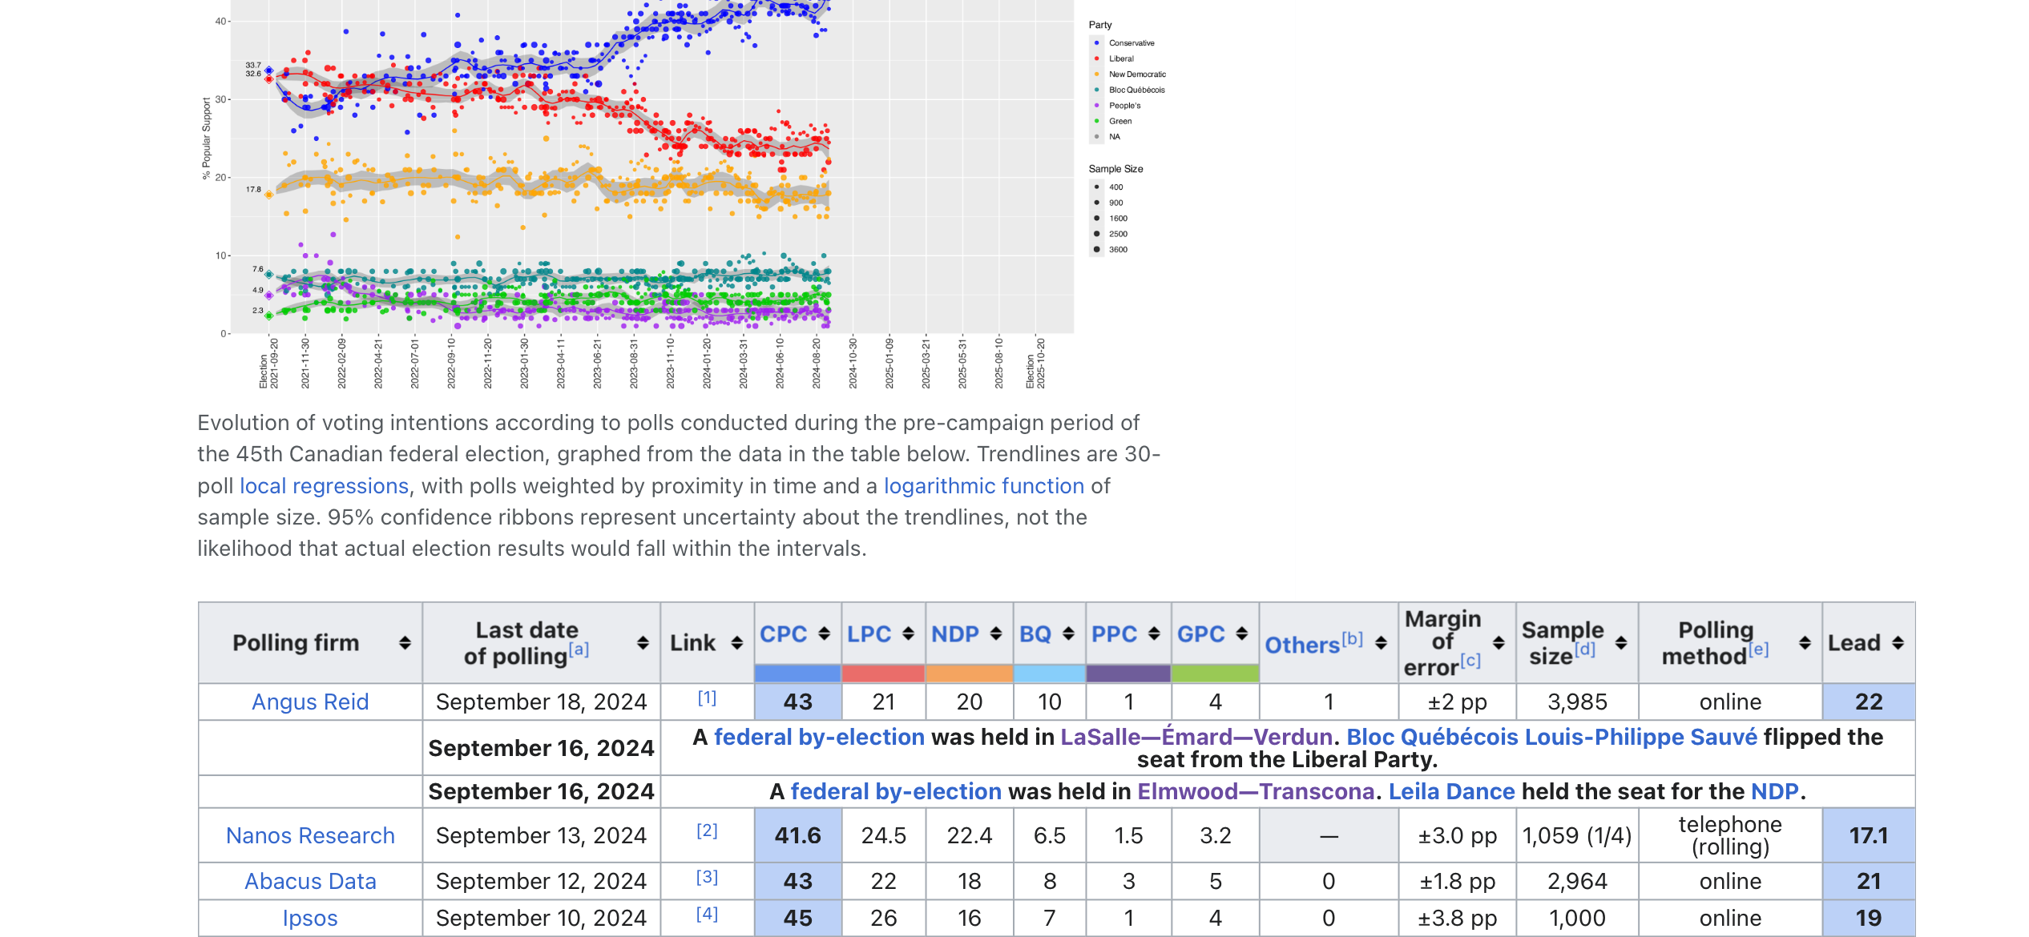Sort by GPC column arrows
Image resolution: width=2029 pixels, height=937 pixels.
pyautogui.click(x=1241, y=633)
